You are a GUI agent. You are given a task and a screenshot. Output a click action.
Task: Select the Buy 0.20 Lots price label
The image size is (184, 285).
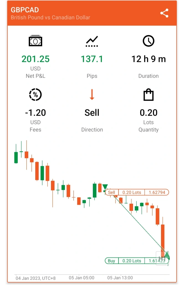137,261
